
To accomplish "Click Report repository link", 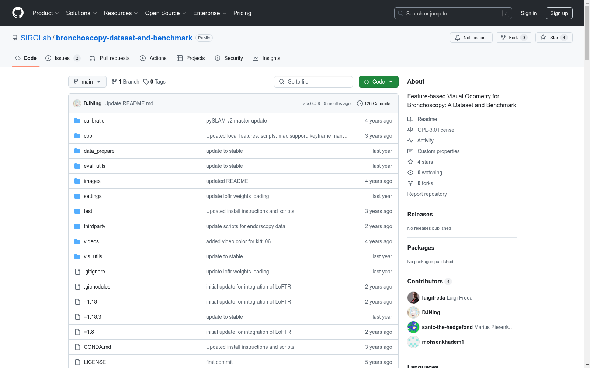I will coord(427,194).
